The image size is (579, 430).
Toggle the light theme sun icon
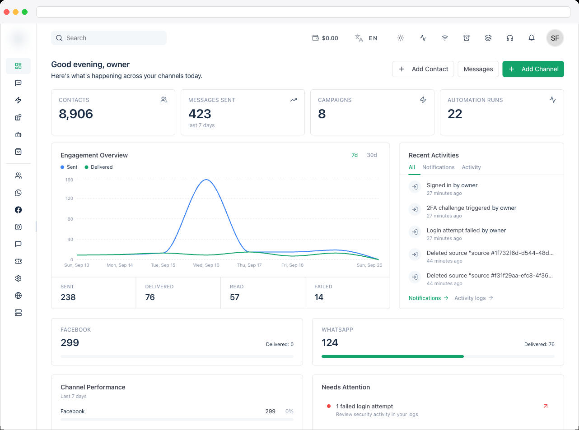pos(401,38)
